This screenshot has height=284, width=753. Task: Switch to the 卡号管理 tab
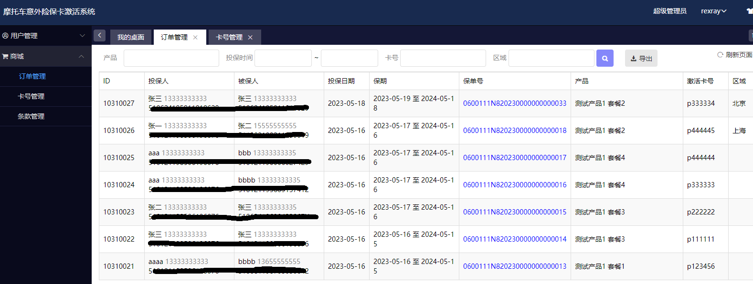pyautogui.click(x=229, y=37)
